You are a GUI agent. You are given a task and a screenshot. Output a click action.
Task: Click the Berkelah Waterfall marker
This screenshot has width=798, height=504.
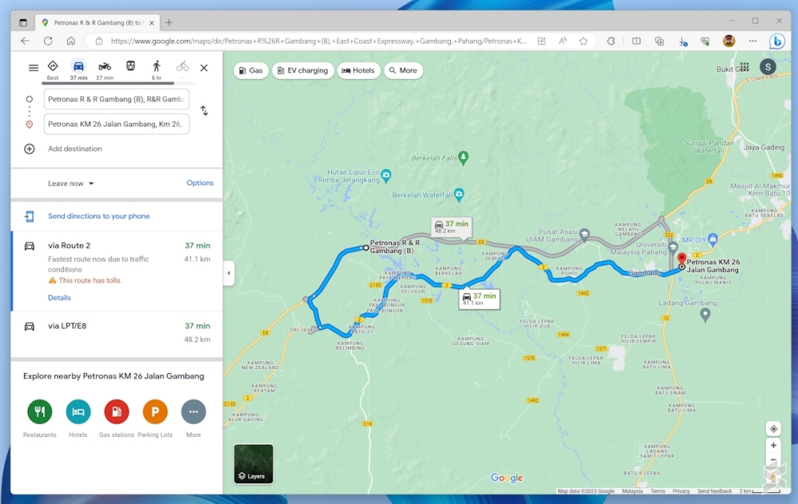tap(459, 195)
